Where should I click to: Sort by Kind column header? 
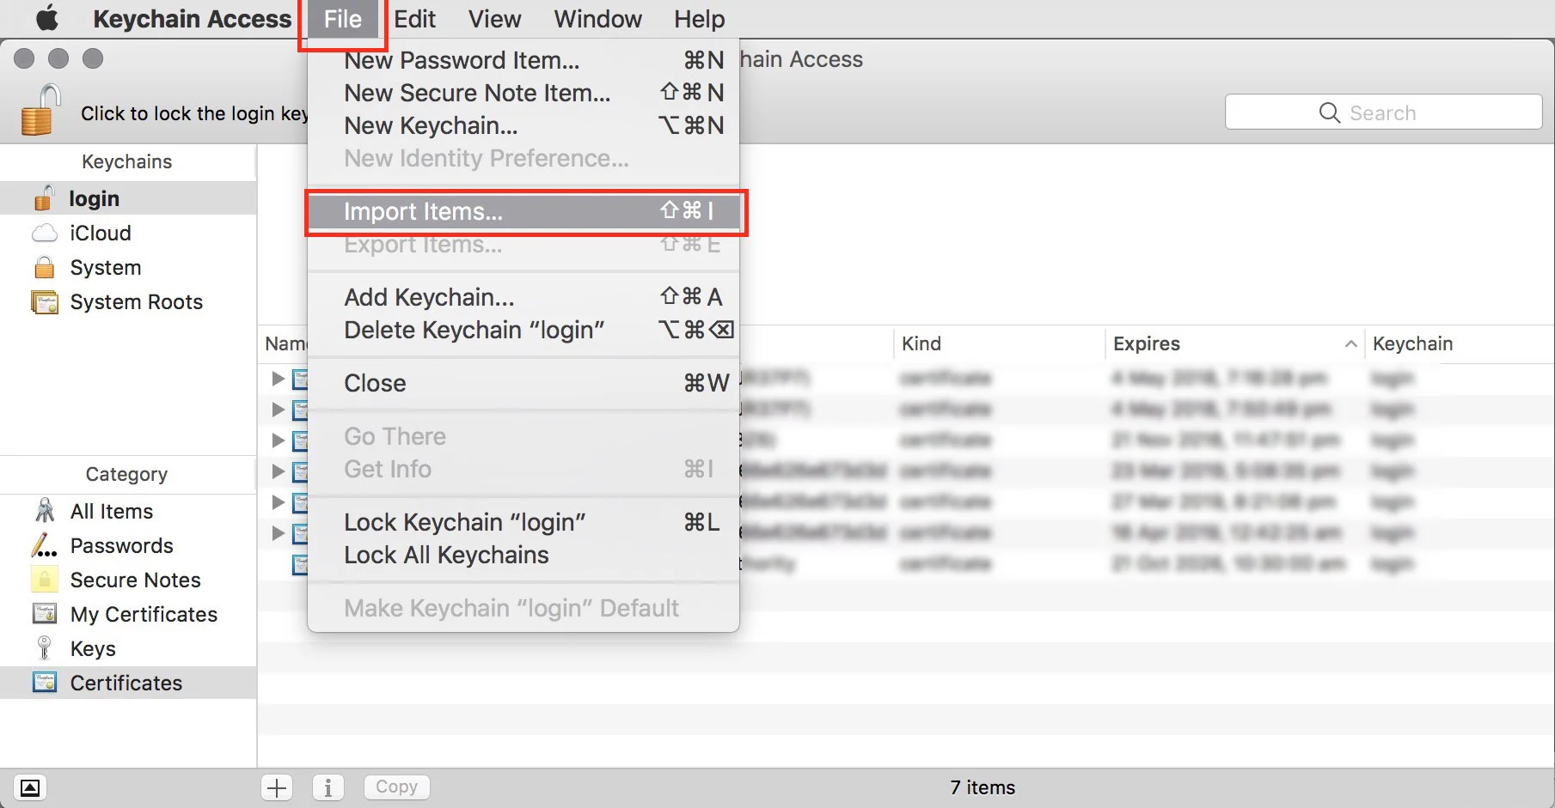coord(1000,343)
